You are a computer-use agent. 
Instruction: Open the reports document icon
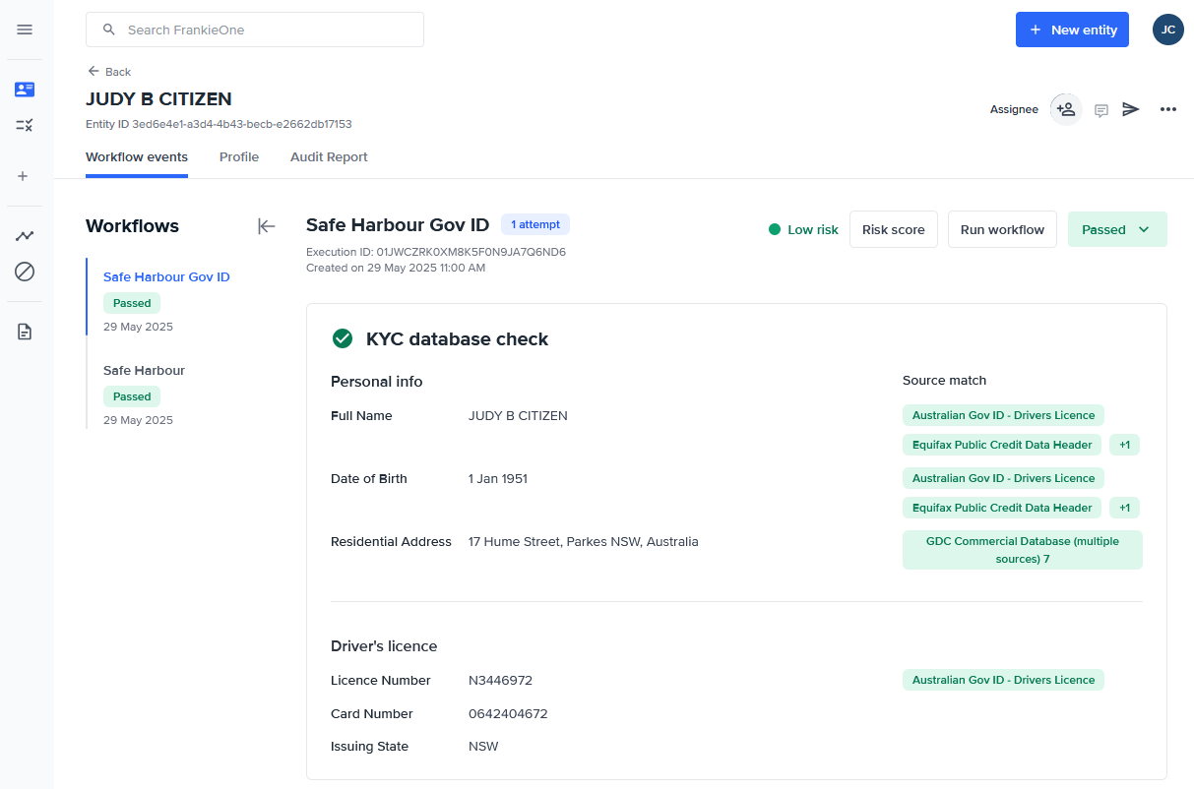pyautogui.click(x=25, y=332)
